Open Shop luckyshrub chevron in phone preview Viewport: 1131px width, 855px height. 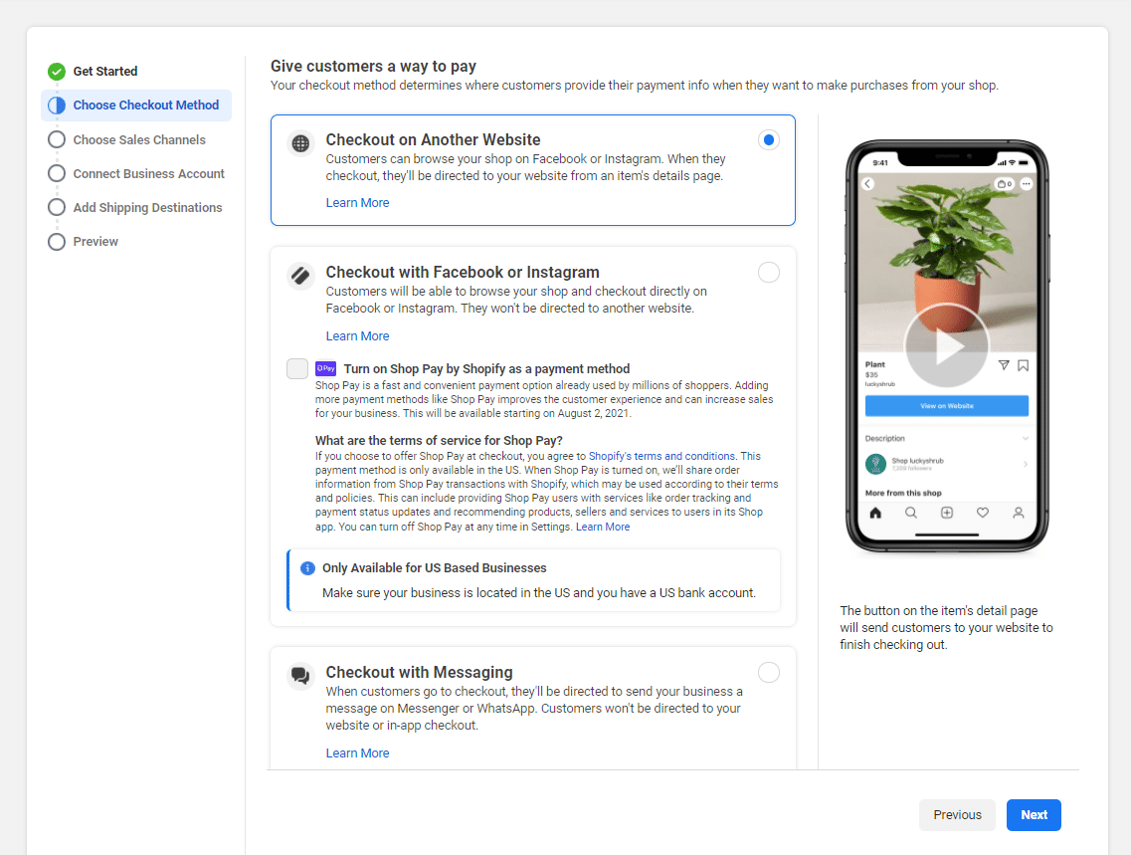coord(1025,465)
